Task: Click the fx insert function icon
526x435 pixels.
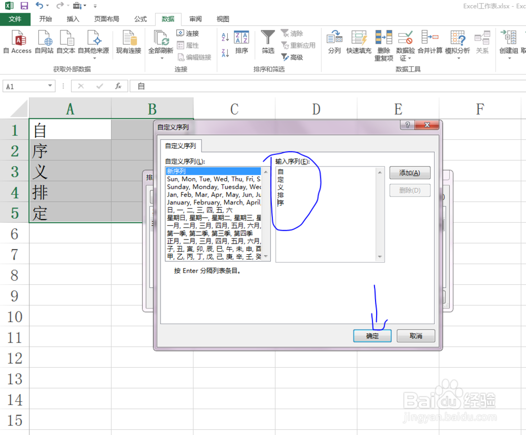Action: point(118,86)
